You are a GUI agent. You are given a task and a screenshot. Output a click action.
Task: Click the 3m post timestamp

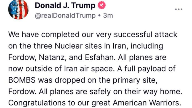(x=108, y=16)
